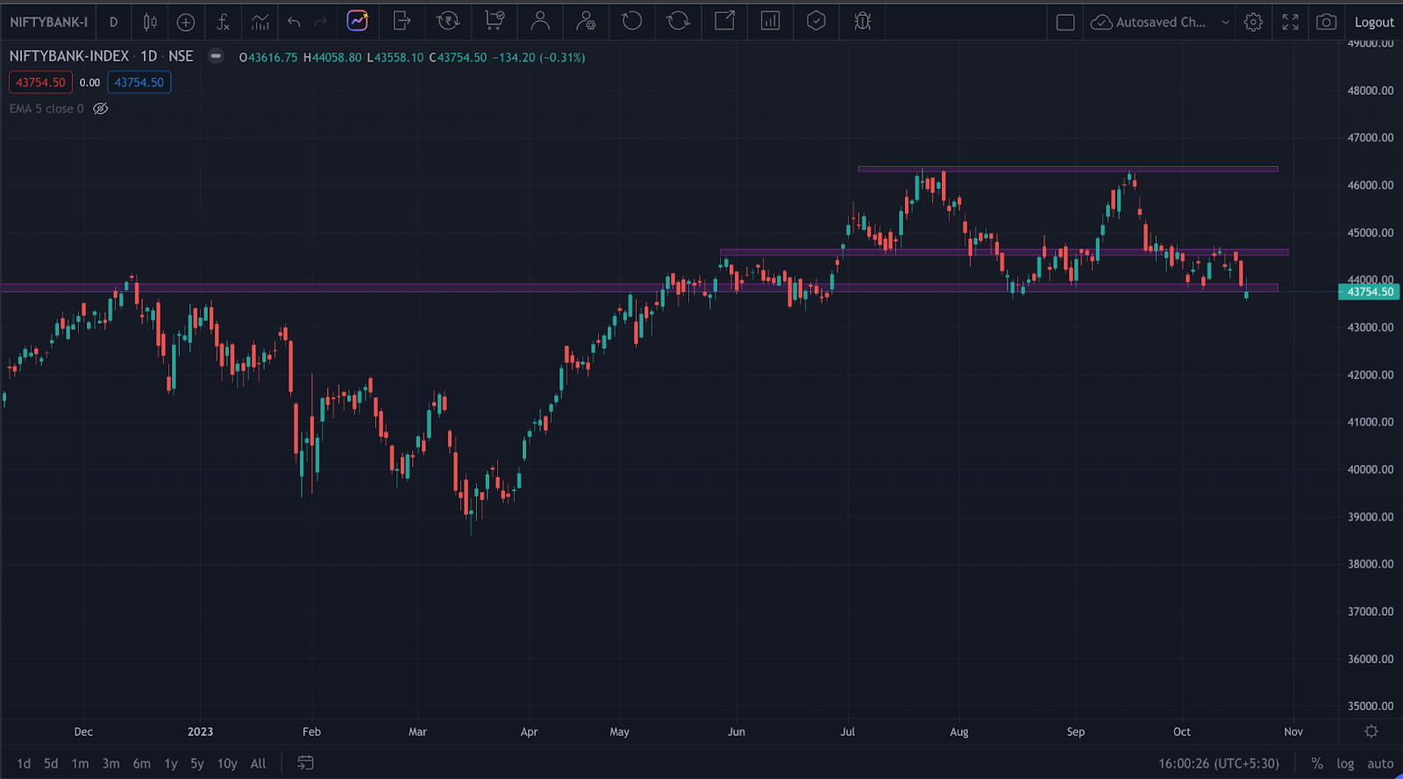Enter fullscreen mode using the arrows icon
This screenshot has width=1403, height=779.
point(1290,22)
